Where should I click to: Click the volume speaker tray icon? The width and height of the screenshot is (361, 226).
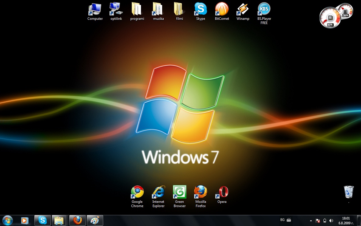[331, 221]
